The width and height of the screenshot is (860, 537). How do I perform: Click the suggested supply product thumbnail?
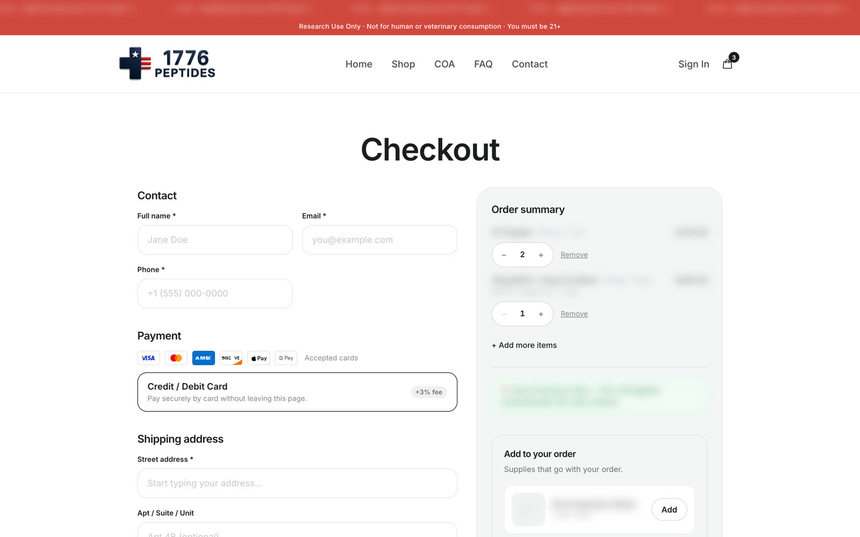528,510
